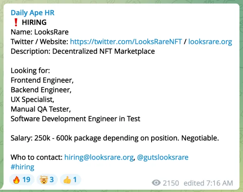Click the bold HIRING heading

(x=34, y=22)
